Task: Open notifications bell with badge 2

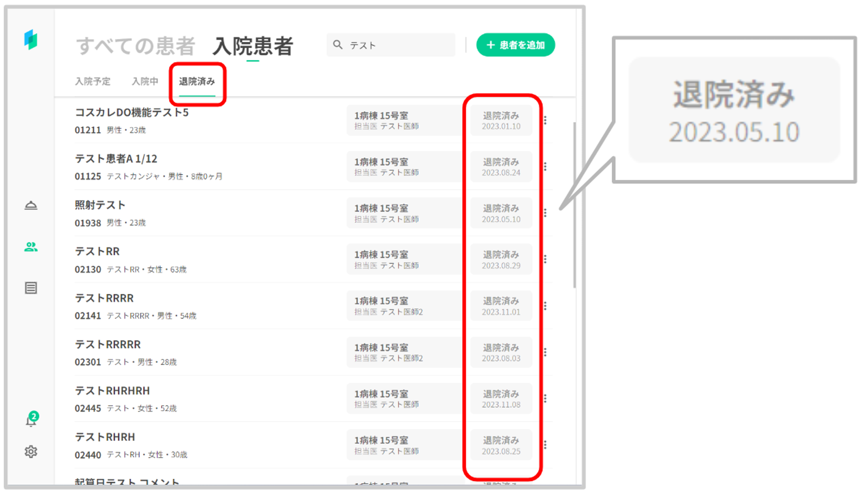Action: coord(31,420)
